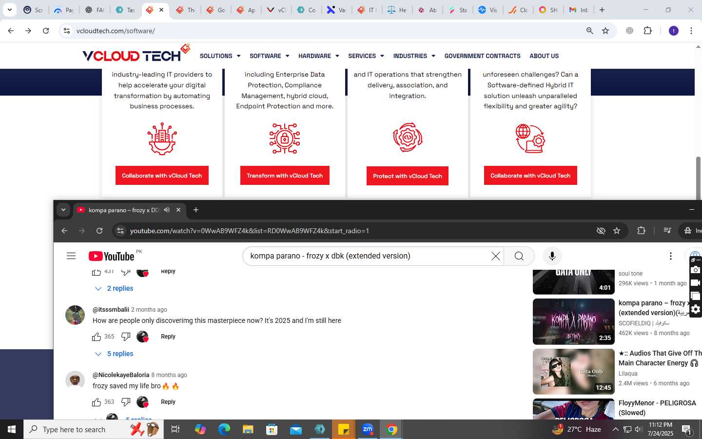Open tab search dropdown in YouTube window

[x=63, y=210]
